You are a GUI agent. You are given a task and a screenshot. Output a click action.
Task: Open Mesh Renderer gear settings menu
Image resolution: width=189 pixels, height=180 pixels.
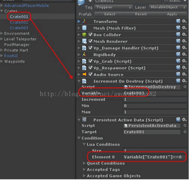coord(184,41)
